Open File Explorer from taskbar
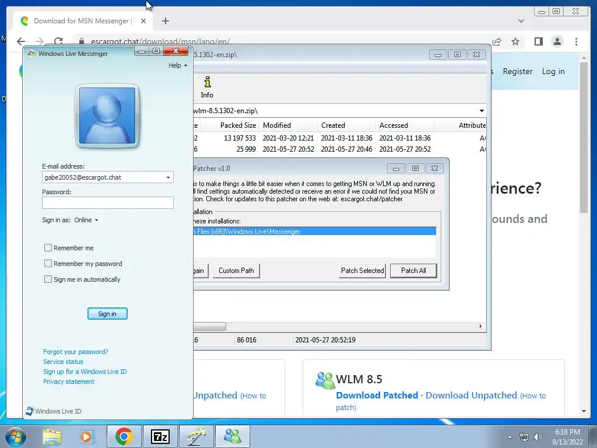This screenshot has width=597, height=448. (52, 436)
